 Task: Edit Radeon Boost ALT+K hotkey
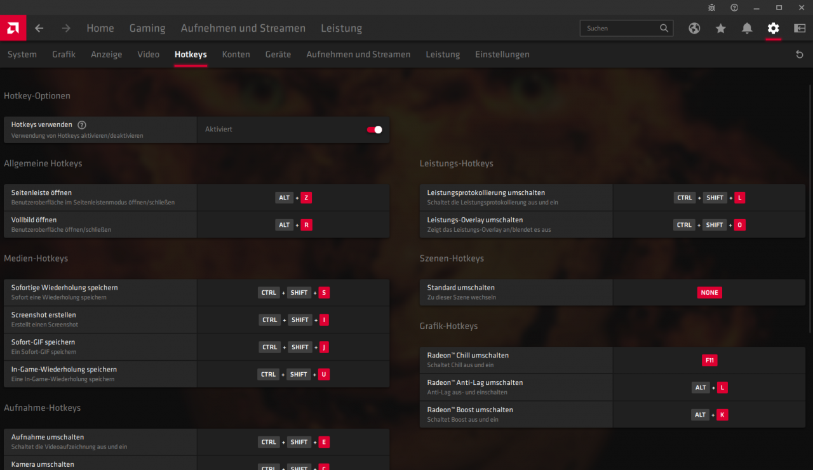(709, 415)
